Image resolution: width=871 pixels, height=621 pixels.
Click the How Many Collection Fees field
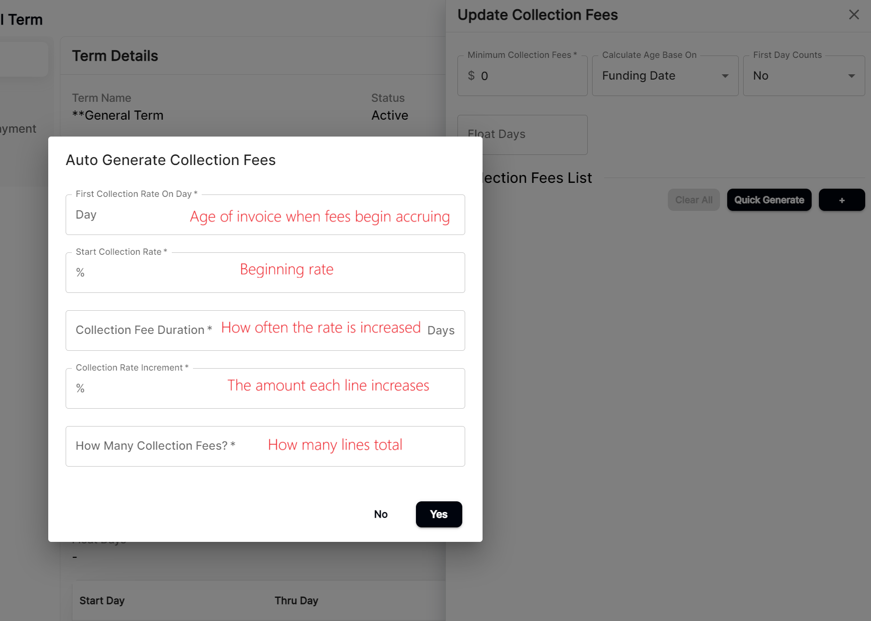point(265,446)
